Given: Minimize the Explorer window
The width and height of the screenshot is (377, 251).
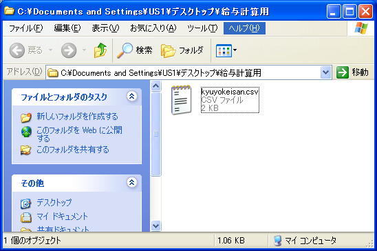Looking at the screenshot, I should tap(334, 11).
